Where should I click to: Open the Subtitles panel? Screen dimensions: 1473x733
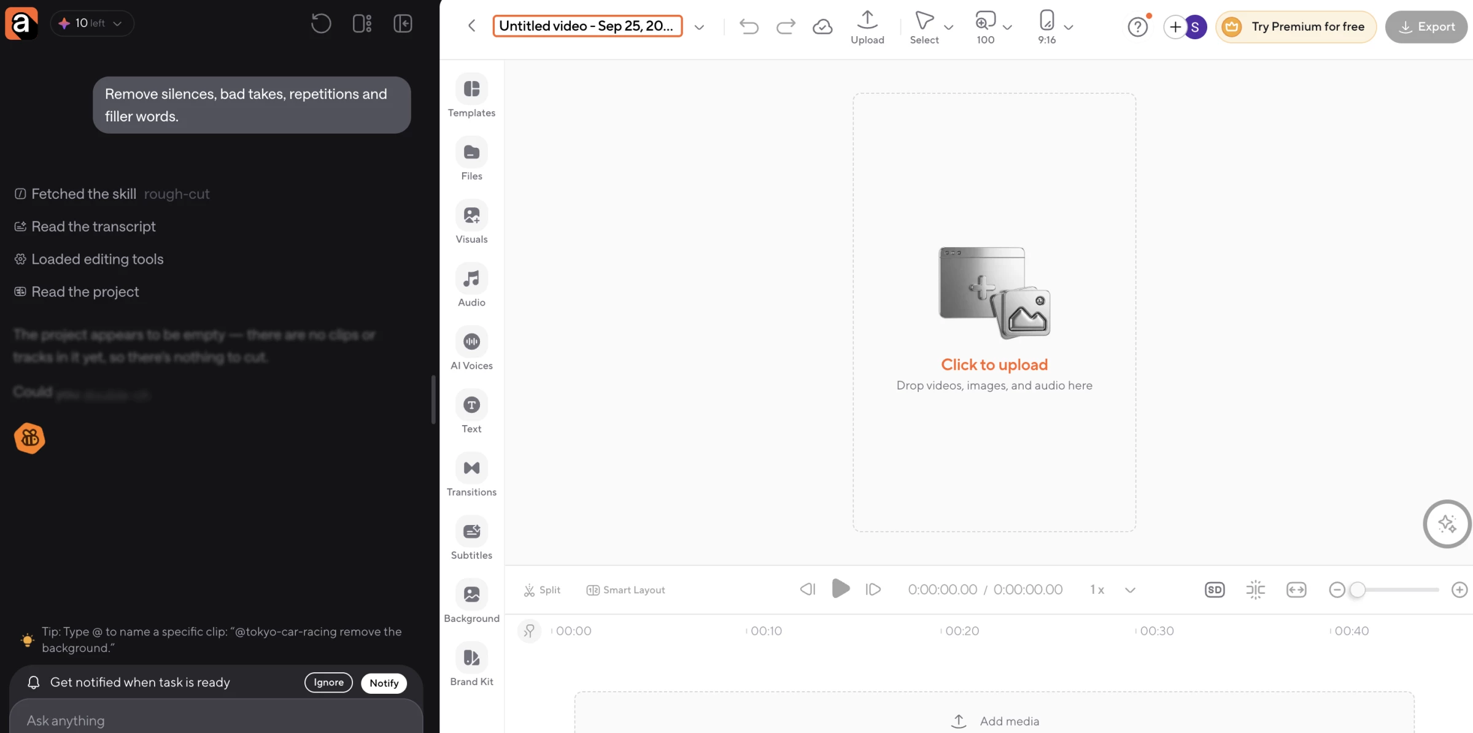coord(471,538)
